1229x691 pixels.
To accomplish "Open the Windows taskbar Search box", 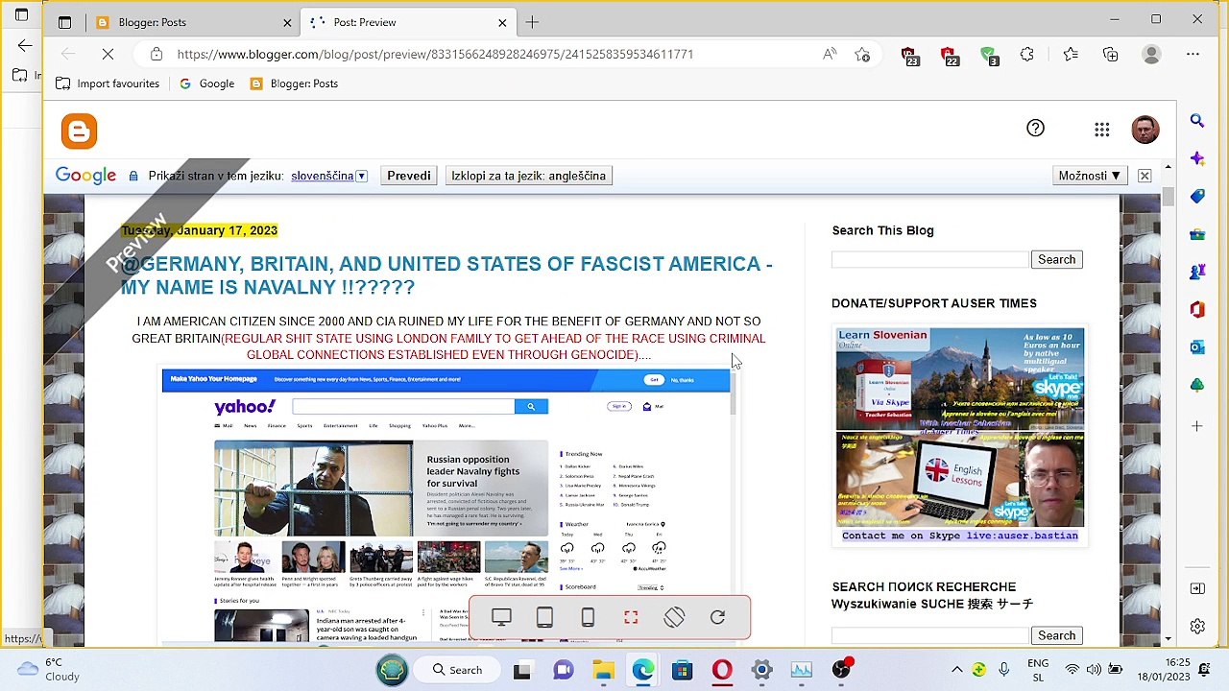I will [456, 670].
